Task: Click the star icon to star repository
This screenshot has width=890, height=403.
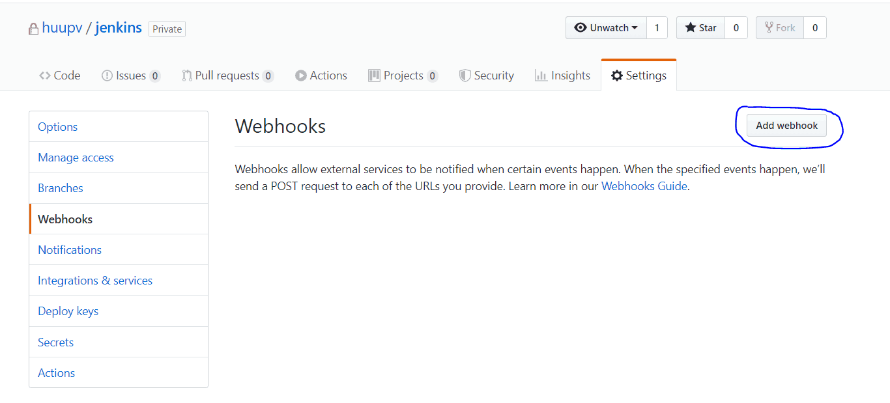Action: (690, 27)
